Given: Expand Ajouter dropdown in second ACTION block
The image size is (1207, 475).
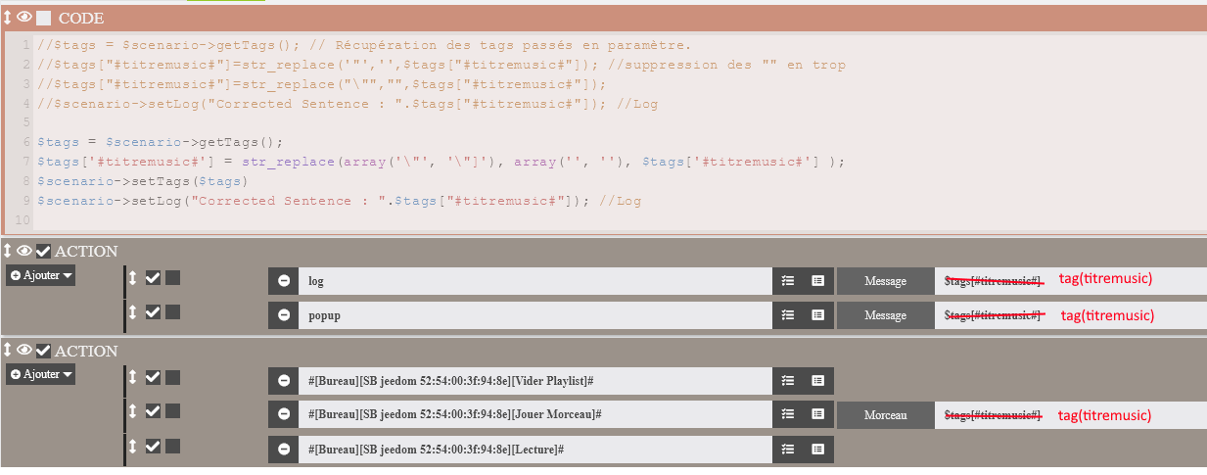Looking at the screenshot, I should 41,375.
